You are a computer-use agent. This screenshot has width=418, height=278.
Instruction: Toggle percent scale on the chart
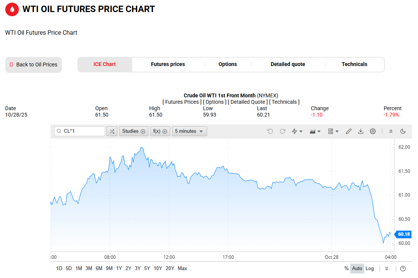[346, 269]
